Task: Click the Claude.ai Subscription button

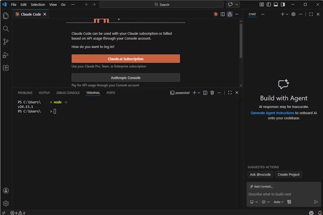Action: click(125, 59)
